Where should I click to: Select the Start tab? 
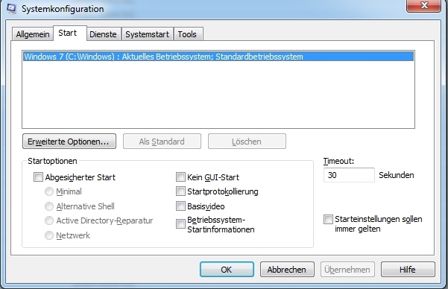(x=70, y=33)
